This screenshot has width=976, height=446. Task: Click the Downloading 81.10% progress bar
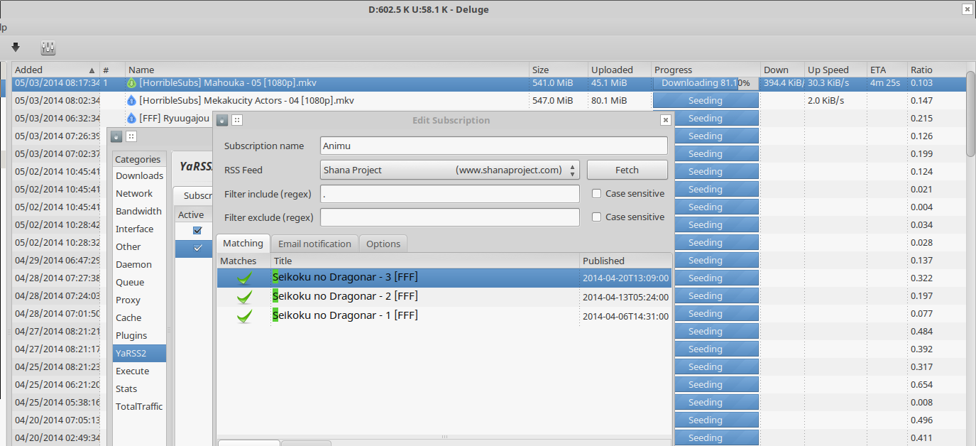(x=706, y=83)
